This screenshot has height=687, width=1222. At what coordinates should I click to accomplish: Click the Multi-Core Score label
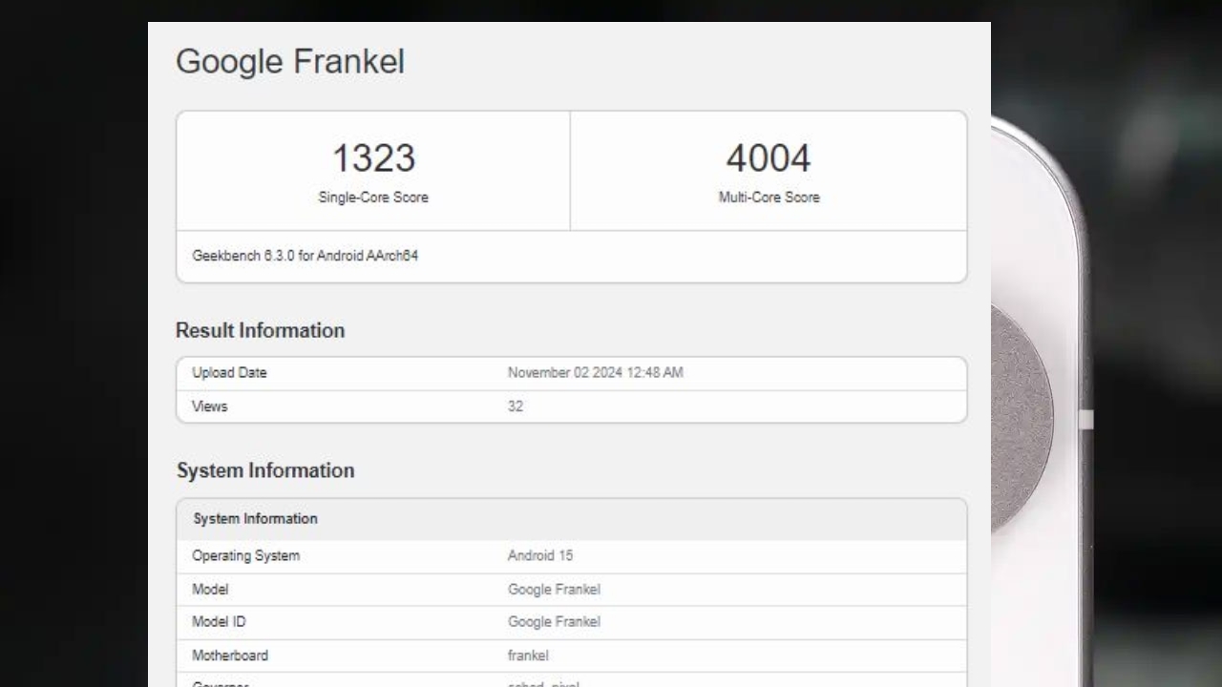pos(769,198)
